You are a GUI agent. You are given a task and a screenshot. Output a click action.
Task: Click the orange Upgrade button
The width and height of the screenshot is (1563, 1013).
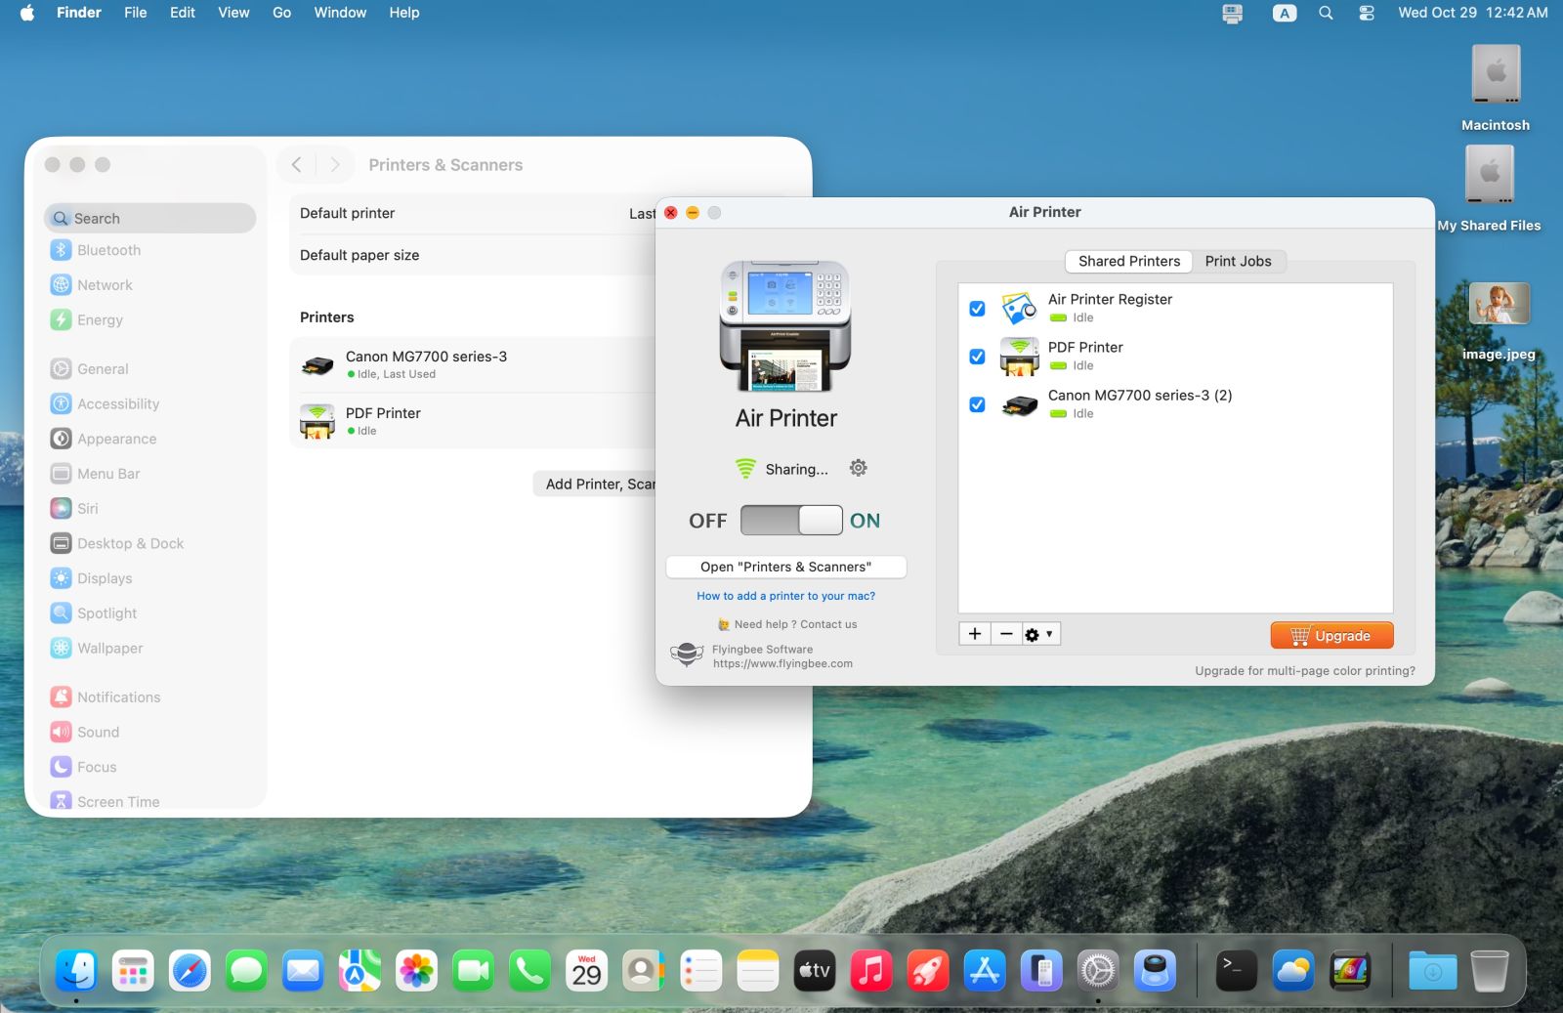tap(1331, 635)
